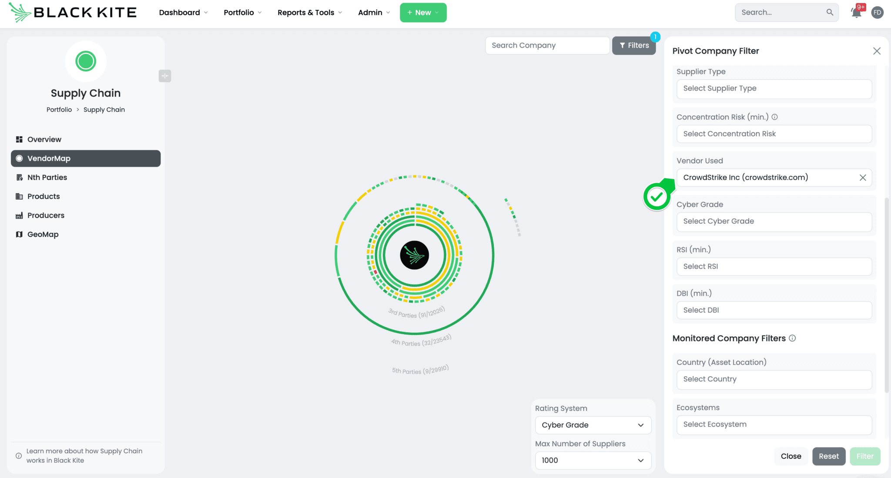Click the Concentration Risk info icon
The height and width of the screenshot is (478, 891).
tap(775, 117)
